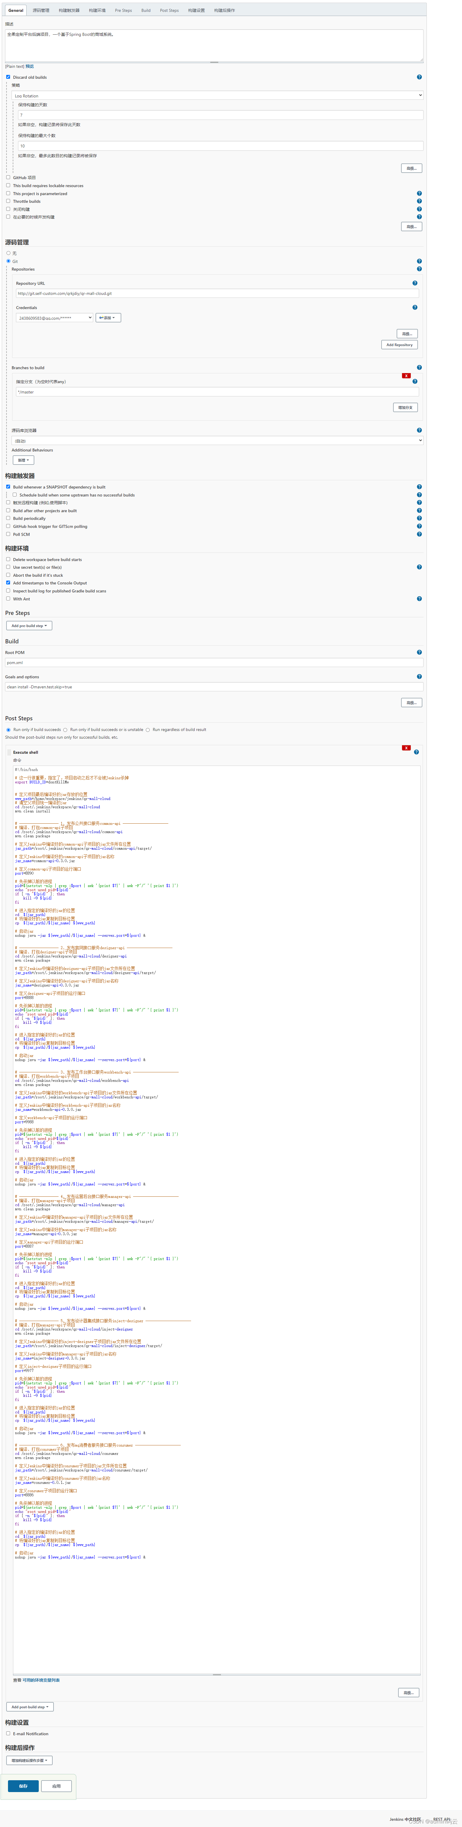Open 新增 Additional Behaviours dropdown
This screenshot has height=1827, width=462.
pyautogui.click(x=23, y=460)
